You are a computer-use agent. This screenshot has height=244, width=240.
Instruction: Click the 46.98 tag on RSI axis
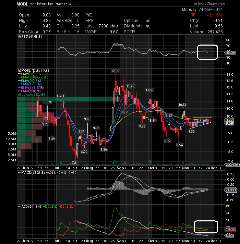pyautogui.click(x=231, y=52)
